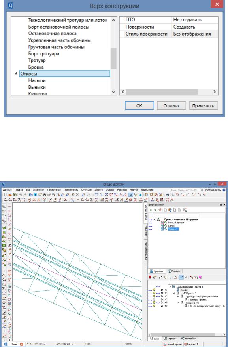Image resolution: width=228 pixels, height=347 pixels.
Task: Toggle visibility bulb for Слой1
Action: (x=154, y=290)
